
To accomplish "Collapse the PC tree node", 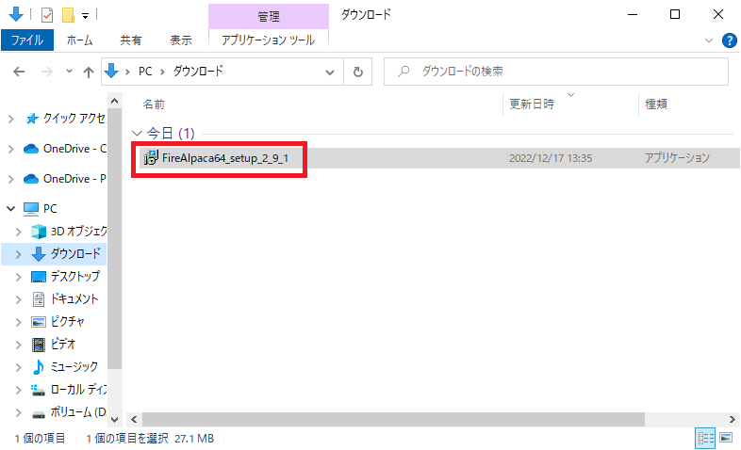I will tap(11, 208).
